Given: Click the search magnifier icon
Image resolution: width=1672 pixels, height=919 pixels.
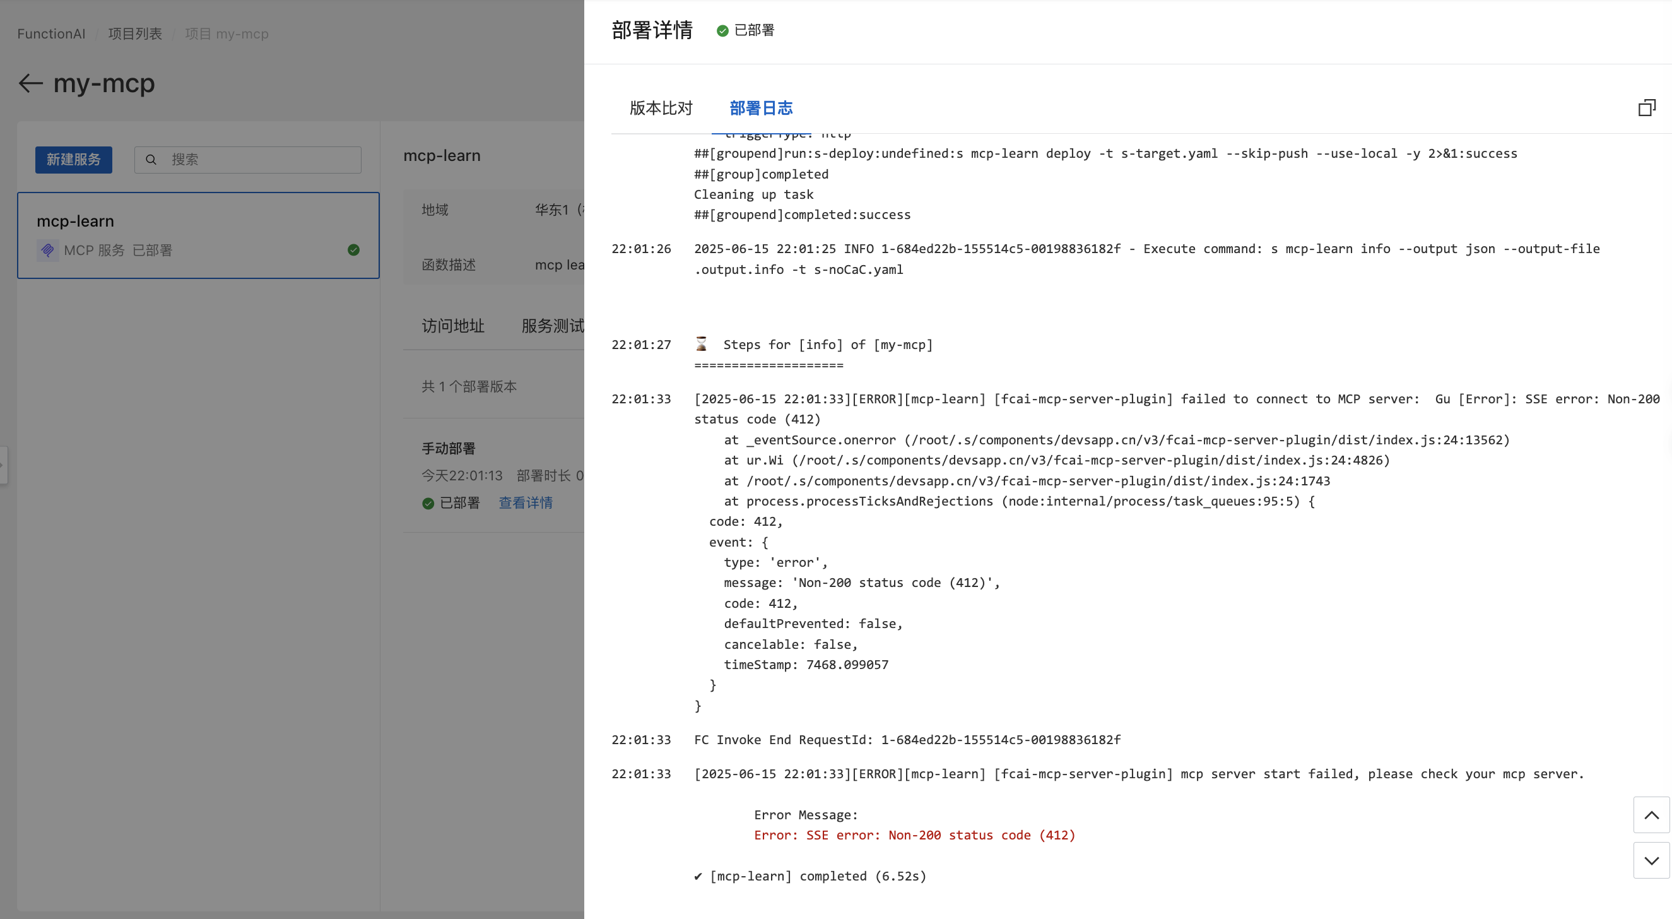Looking at the screenshot, I should click(151, 160).
